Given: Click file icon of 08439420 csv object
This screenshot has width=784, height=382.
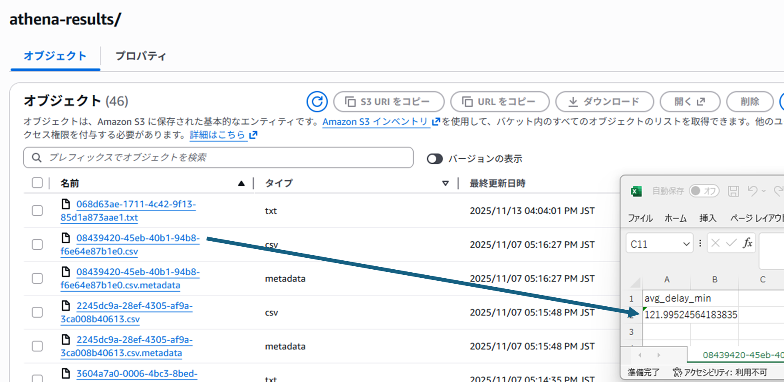Looking at the screenshot, I should [x=66, y=237].
